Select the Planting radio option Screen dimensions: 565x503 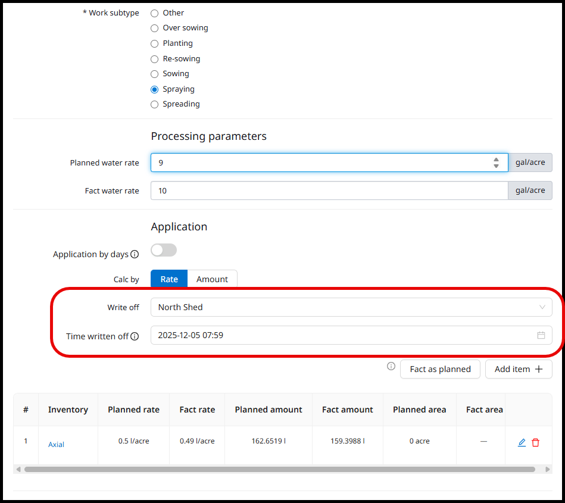[x=155, y=43]
